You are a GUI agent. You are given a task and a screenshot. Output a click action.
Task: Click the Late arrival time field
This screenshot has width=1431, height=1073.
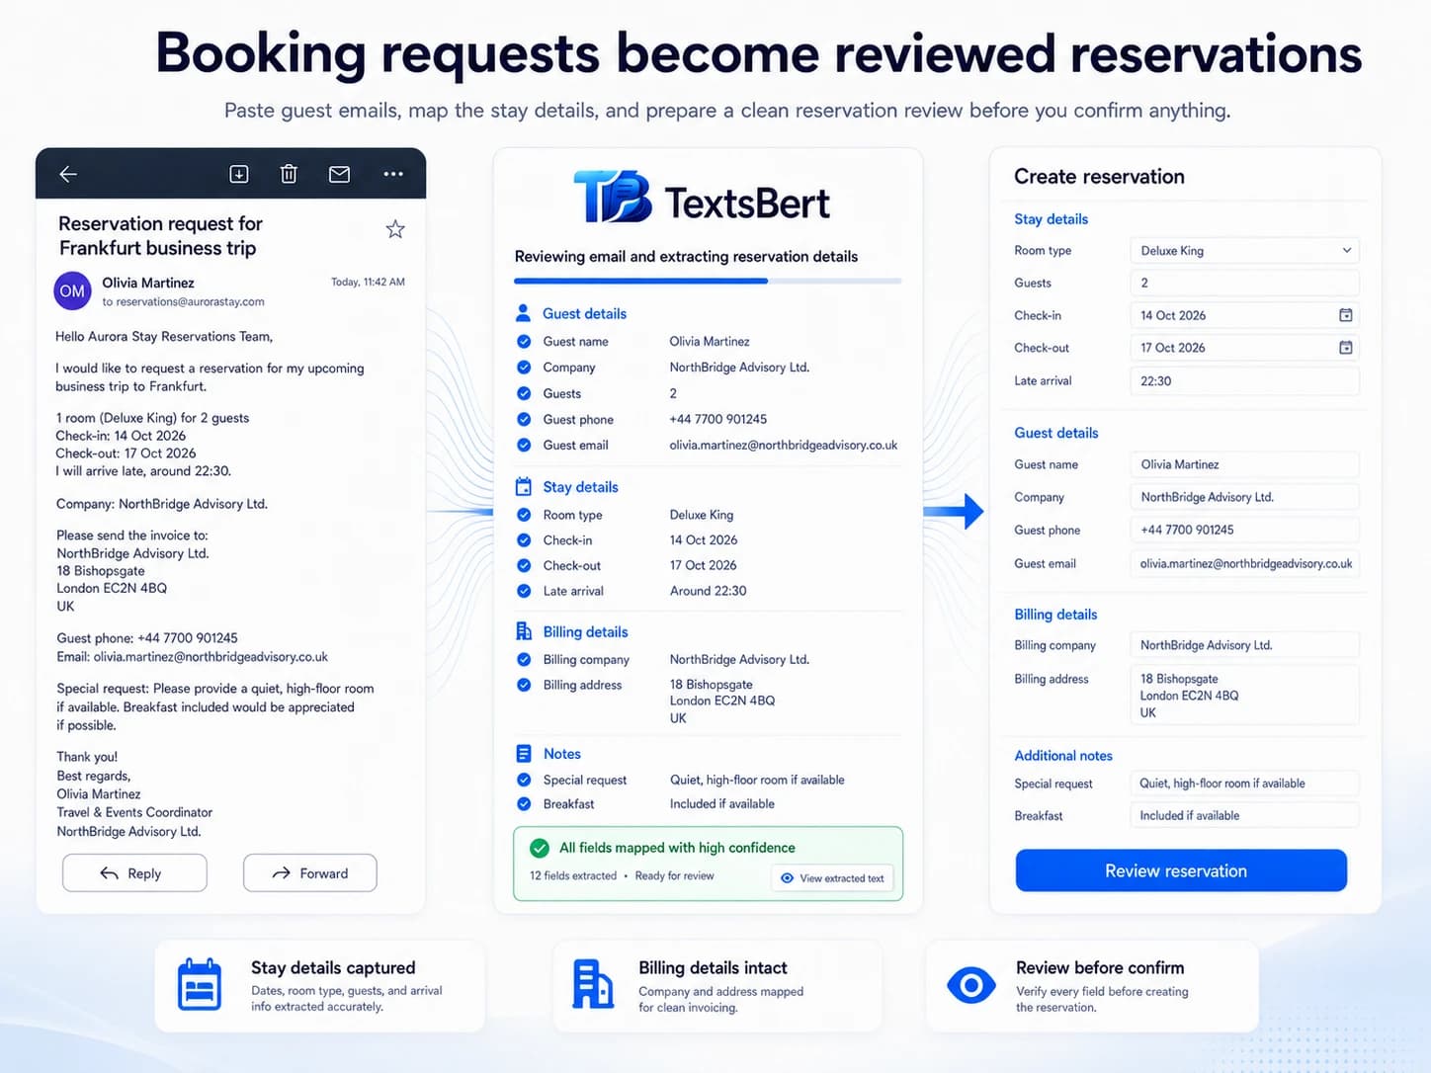pyautogui.click(x=1244, y=380)
